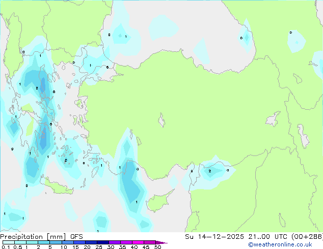Select legend swatch between 20 and 25

click(x=91, y=242)
